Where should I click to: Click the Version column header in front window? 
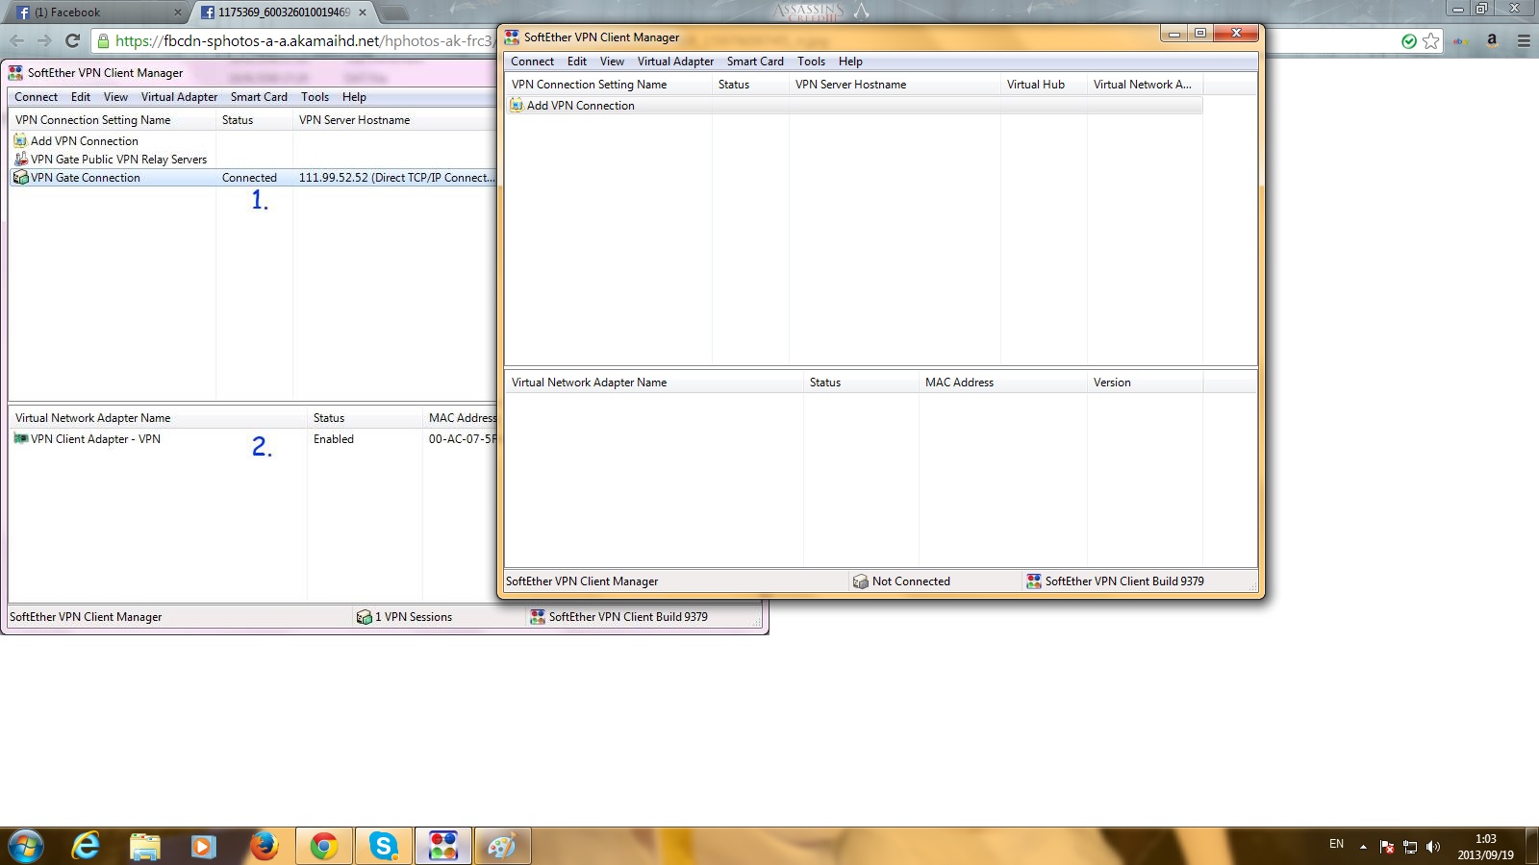[x=1145, y=383]
